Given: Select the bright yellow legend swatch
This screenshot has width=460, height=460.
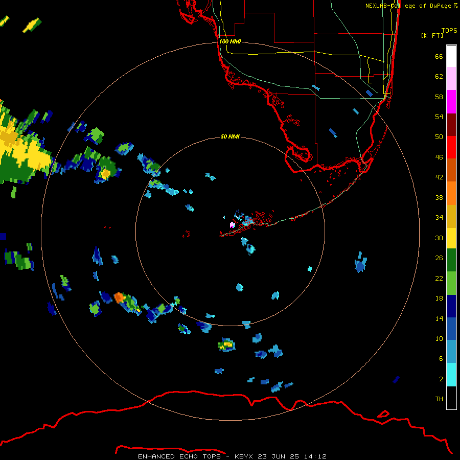Looking at the screenshot, I should click(x=451, y=238).
